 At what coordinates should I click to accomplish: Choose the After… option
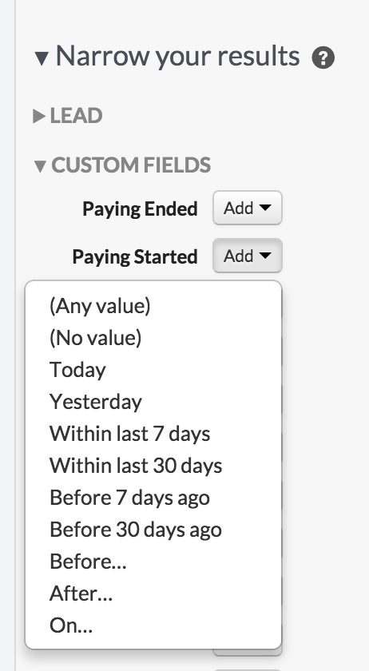pos(81,594)
